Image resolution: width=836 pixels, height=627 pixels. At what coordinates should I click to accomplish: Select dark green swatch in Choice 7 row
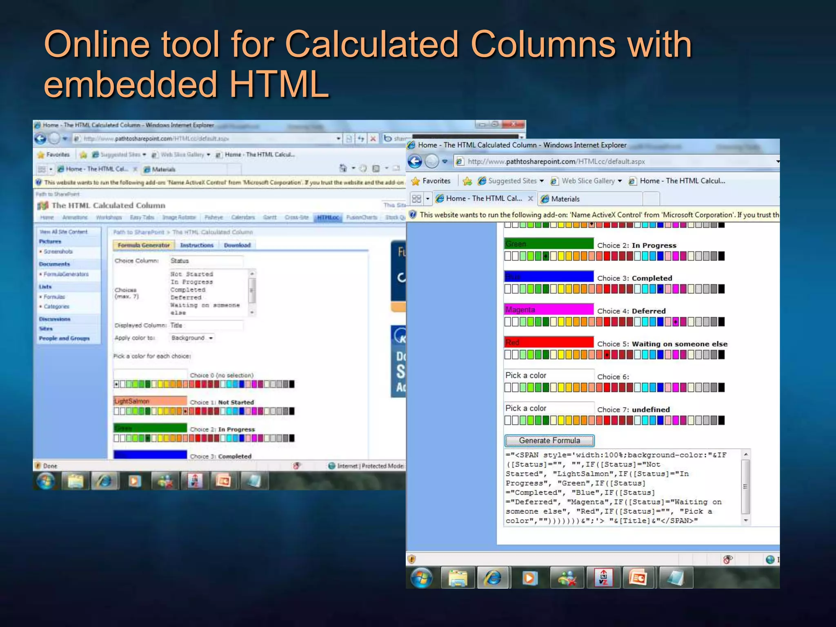pos(546,420)
